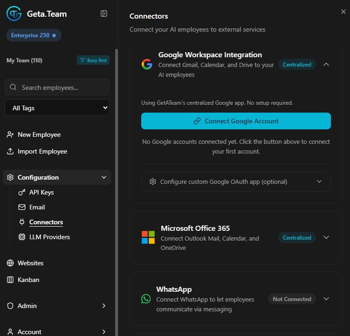Open the All Tags dropdown
This screenshot has width=350, height=336.
coord(57,108)
